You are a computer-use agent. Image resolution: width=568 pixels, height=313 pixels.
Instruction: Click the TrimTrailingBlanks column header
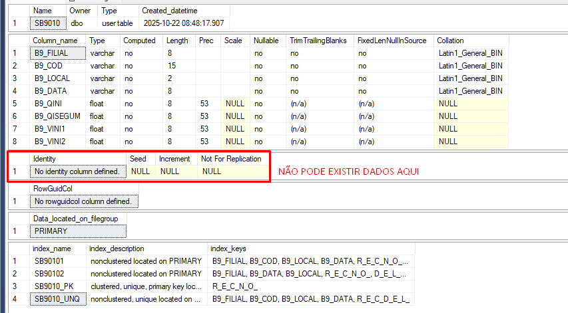[320, 41]
